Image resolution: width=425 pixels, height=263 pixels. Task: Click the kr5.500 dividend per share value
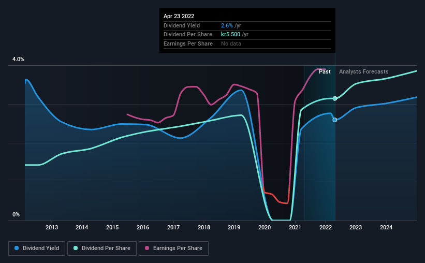click(231, 35)
